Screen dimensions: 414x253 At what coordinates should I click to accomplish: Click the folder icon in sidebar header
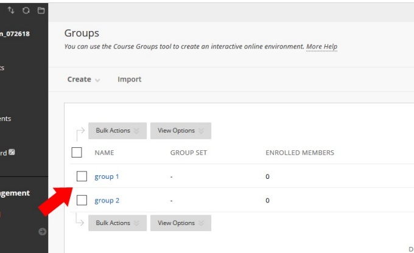(x=41, y=10)
